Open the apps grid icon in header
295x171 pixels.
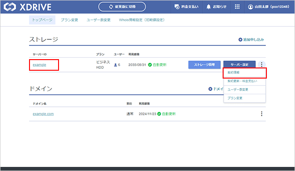point(237,7)
